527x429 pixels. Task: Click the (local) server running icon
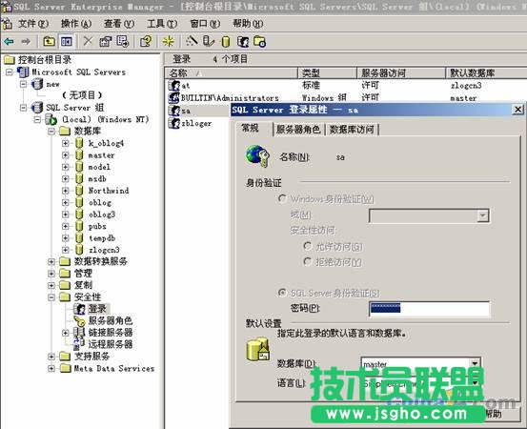point(51,119)
